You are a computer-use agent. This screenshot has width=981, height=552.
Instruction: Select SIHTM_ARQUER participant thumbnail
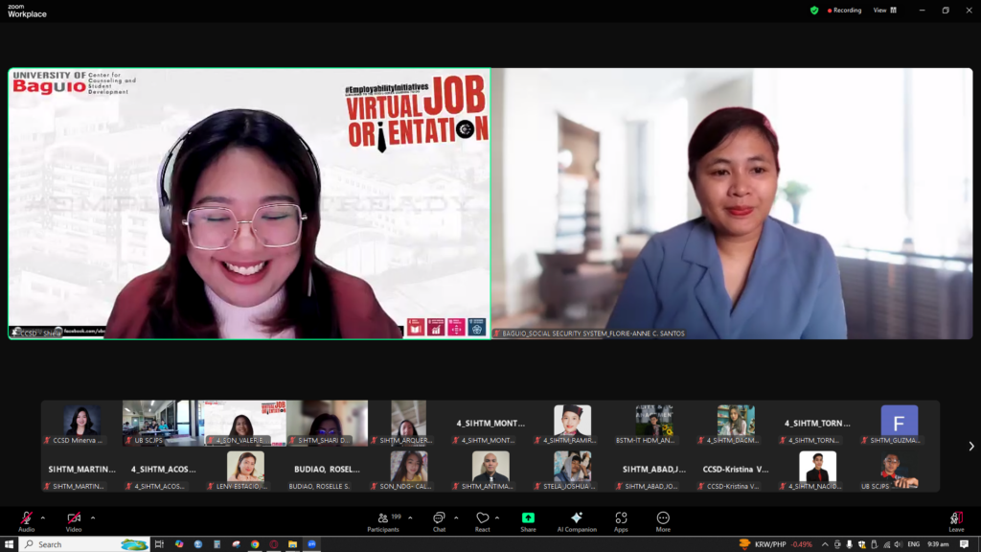pyautogui.click(x=408, y=424)
